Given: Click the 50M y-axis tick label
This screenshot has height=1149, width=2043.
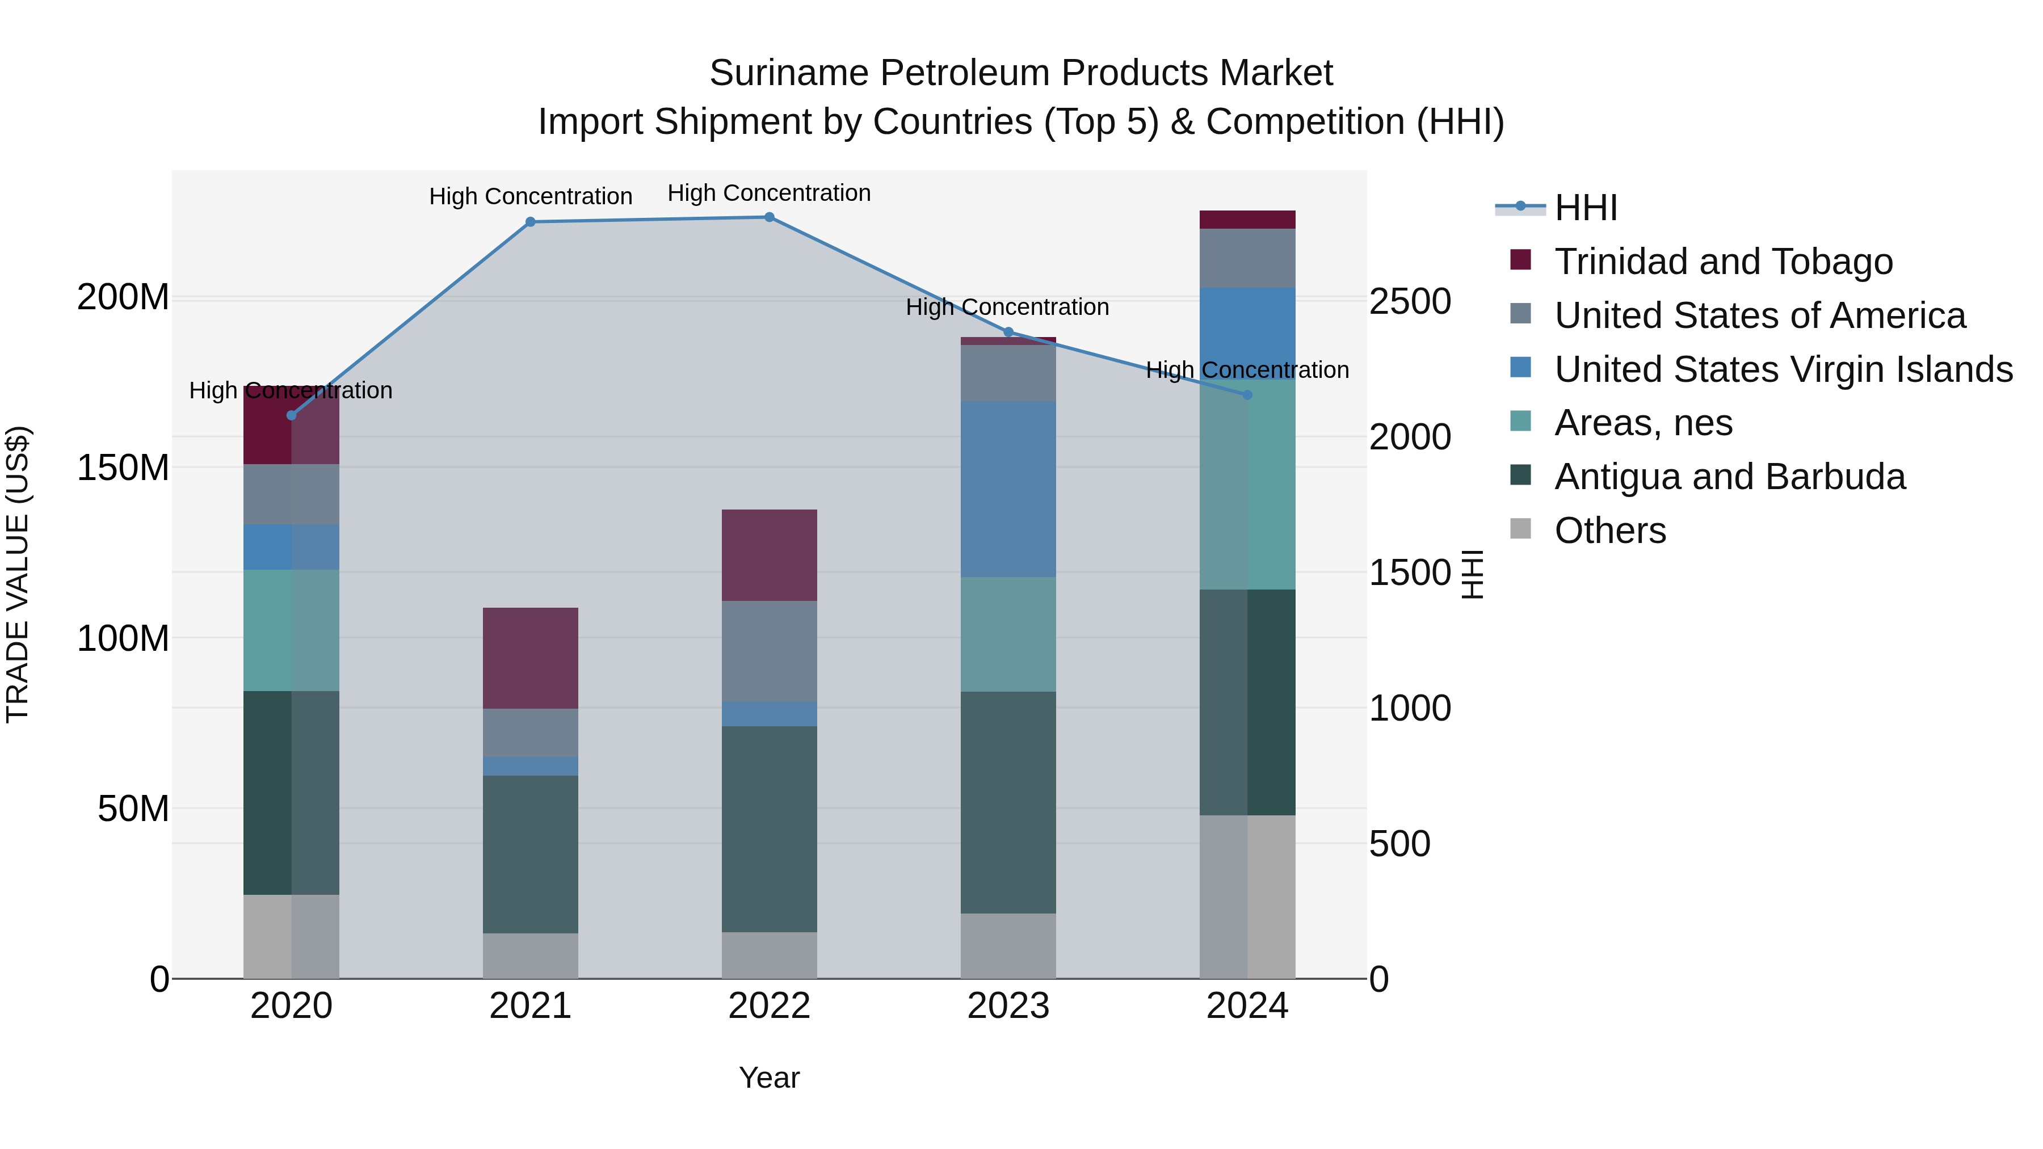Looking at the screenshot, I should (x=133, y=809).
